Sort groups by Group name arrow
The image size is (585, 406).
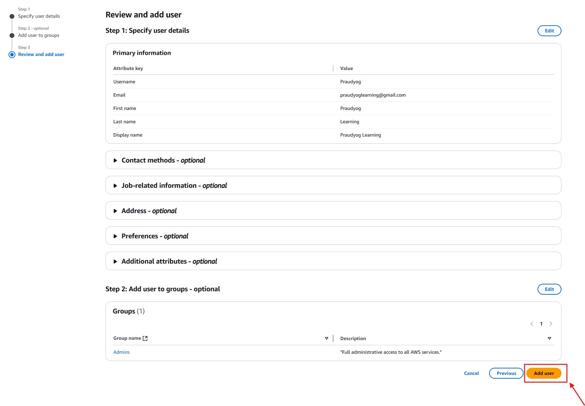[x=327, y=338]
